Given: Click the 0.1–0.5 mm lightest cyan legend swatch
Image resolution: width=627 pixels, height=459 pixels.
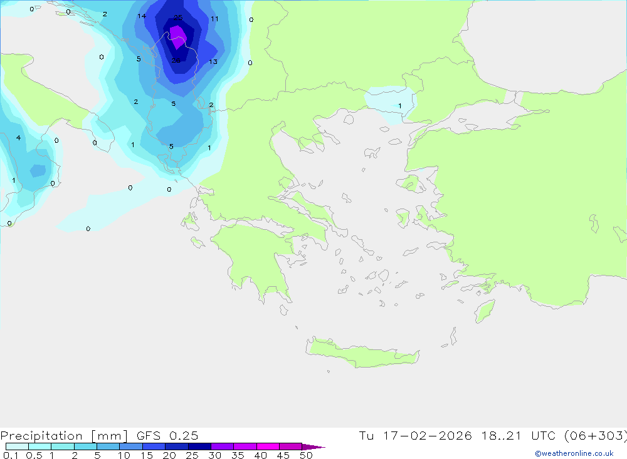Looking at the screenshot, I should point(17,446).
